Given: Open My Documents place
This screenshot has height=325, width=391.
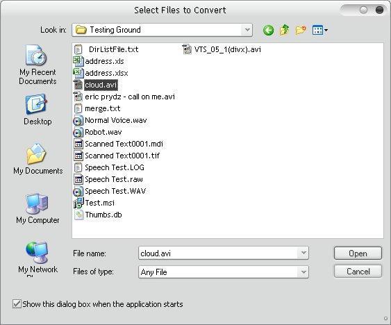Looking at the screenshot, I should (x=38, y=158).
